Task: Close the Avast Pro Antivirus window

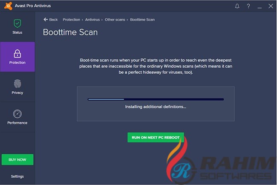Action: 271,6
